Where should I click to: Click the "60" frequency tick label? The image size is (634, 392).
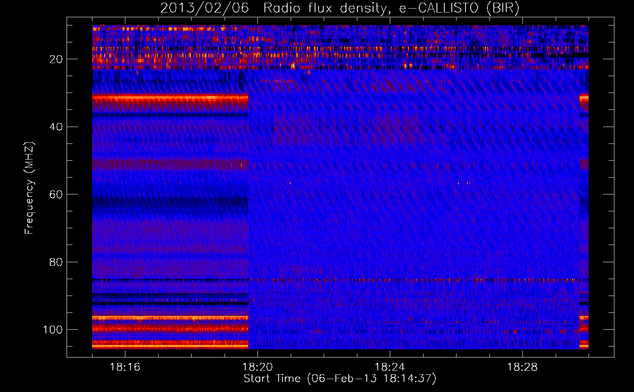(56, 194)
